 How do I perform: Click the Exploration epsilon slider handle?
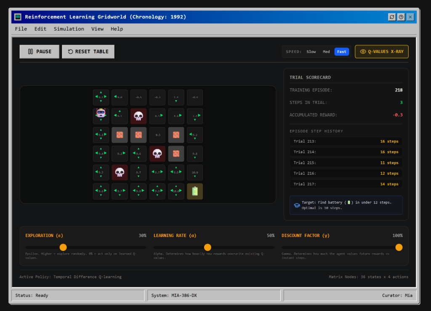63,247
